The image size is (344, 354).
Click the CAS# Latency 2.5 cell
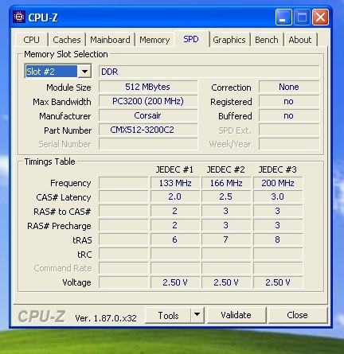pos(226,196)
